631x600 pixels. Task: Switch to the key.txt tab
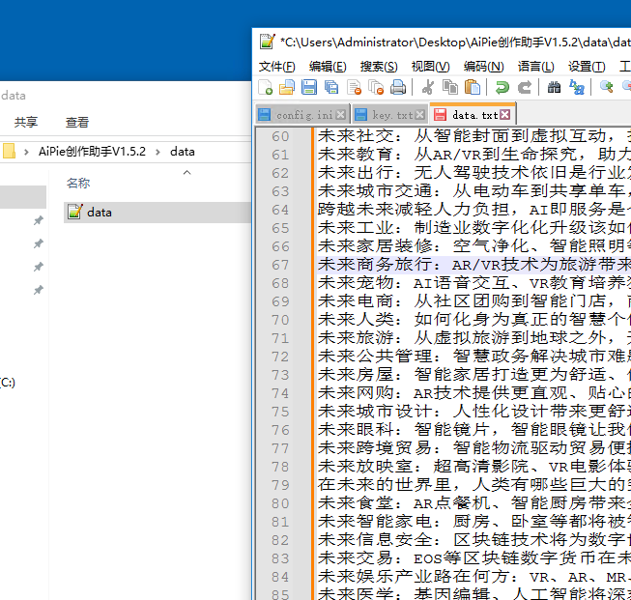click(390, 115)
